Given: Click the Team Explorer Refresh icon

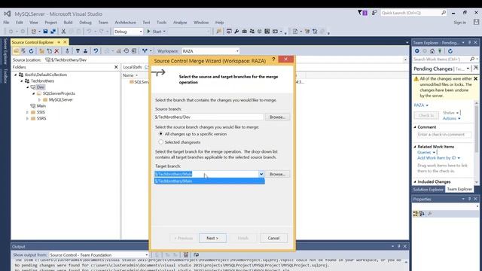Looking at the screenshot, I should tap(450, 51).
